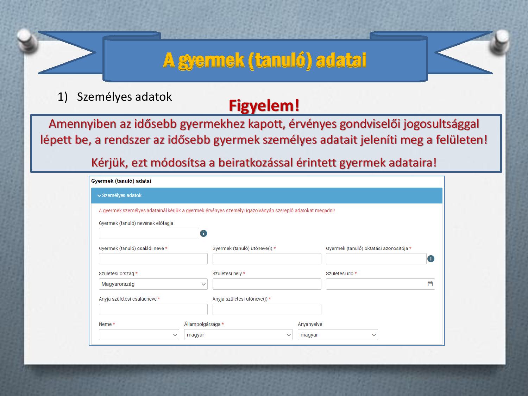The width and height of the screenshot is (528, 396).
Task: Click the slide title banner text
Action: click(x=265, y=60)
